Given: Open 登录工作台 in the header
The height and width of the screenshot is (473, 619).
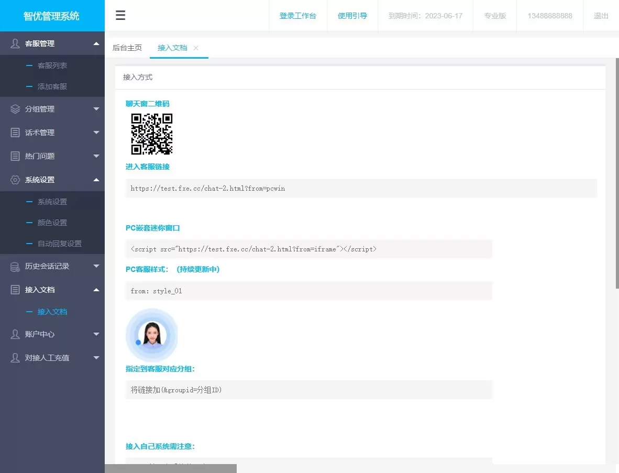Looking at the screenshot, I should pyautogui.click(x=298, y=16).
